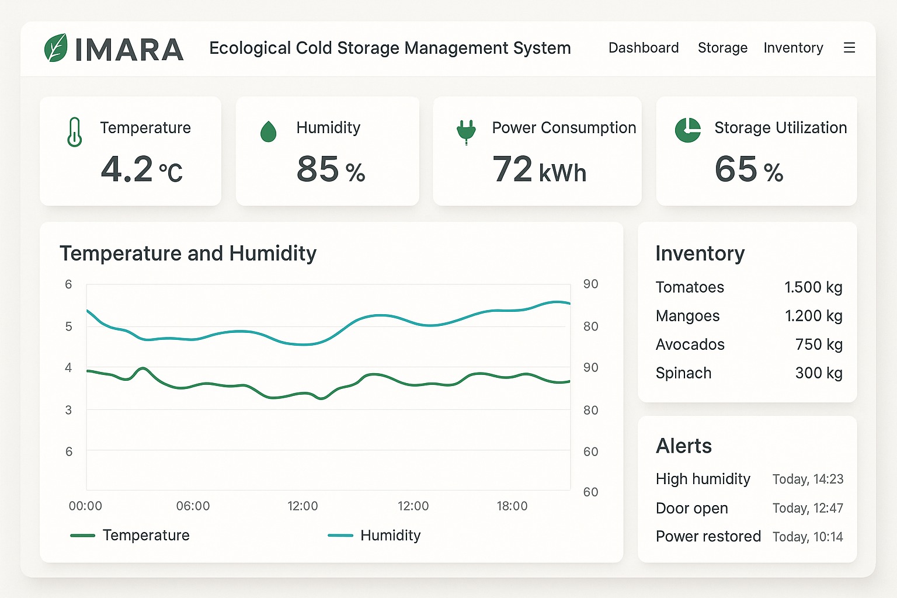The height and width of the screenshot is (598, 897).
Task: Click the water drop Humidity icon
Action: pos(268,132)
